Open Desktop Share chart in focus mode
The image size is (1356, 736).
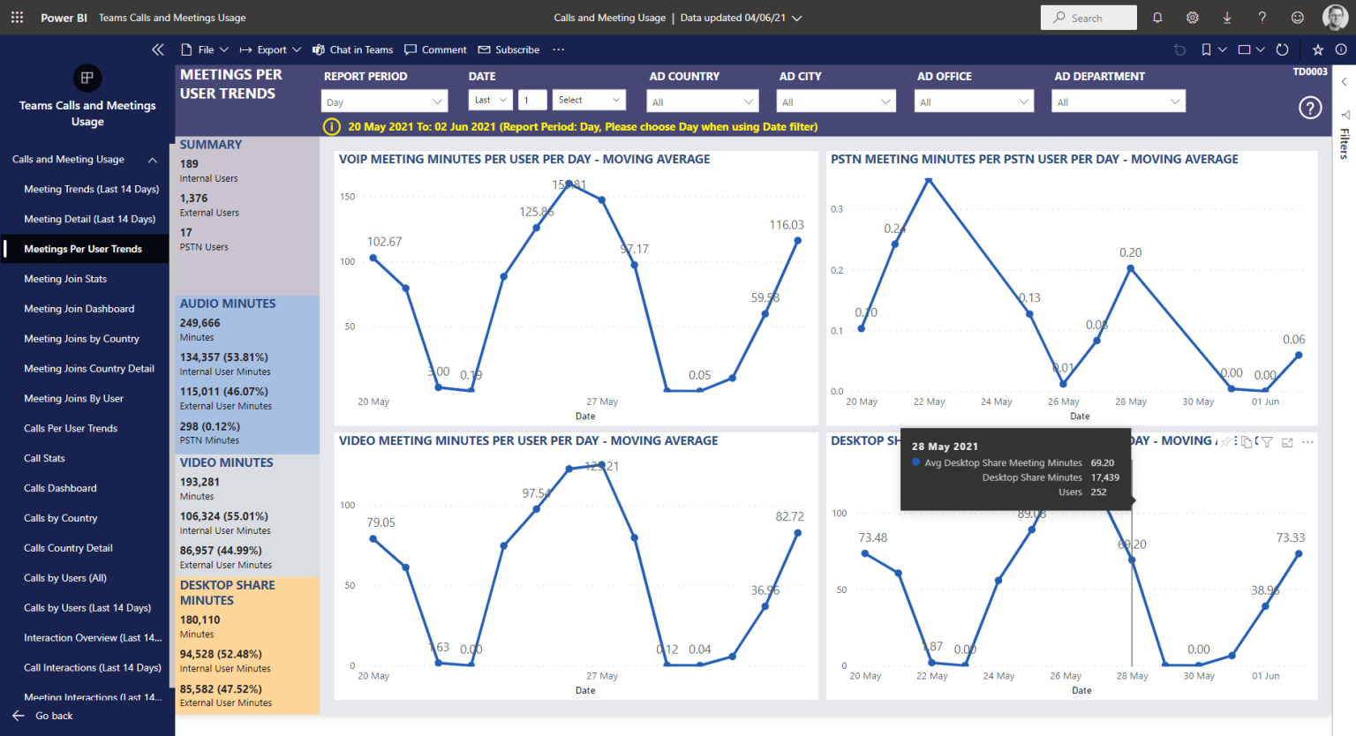1287,442
